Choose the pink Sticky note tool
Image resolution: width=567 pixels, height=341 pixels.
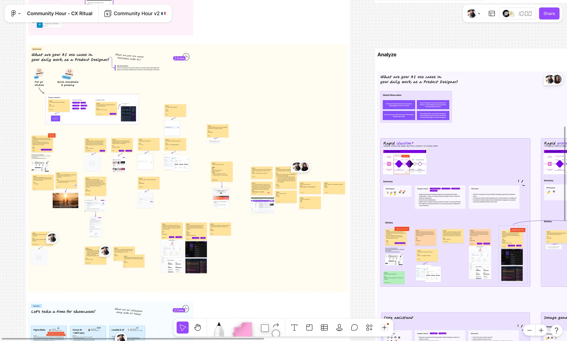pyautogui.click(x=243, y=329)
